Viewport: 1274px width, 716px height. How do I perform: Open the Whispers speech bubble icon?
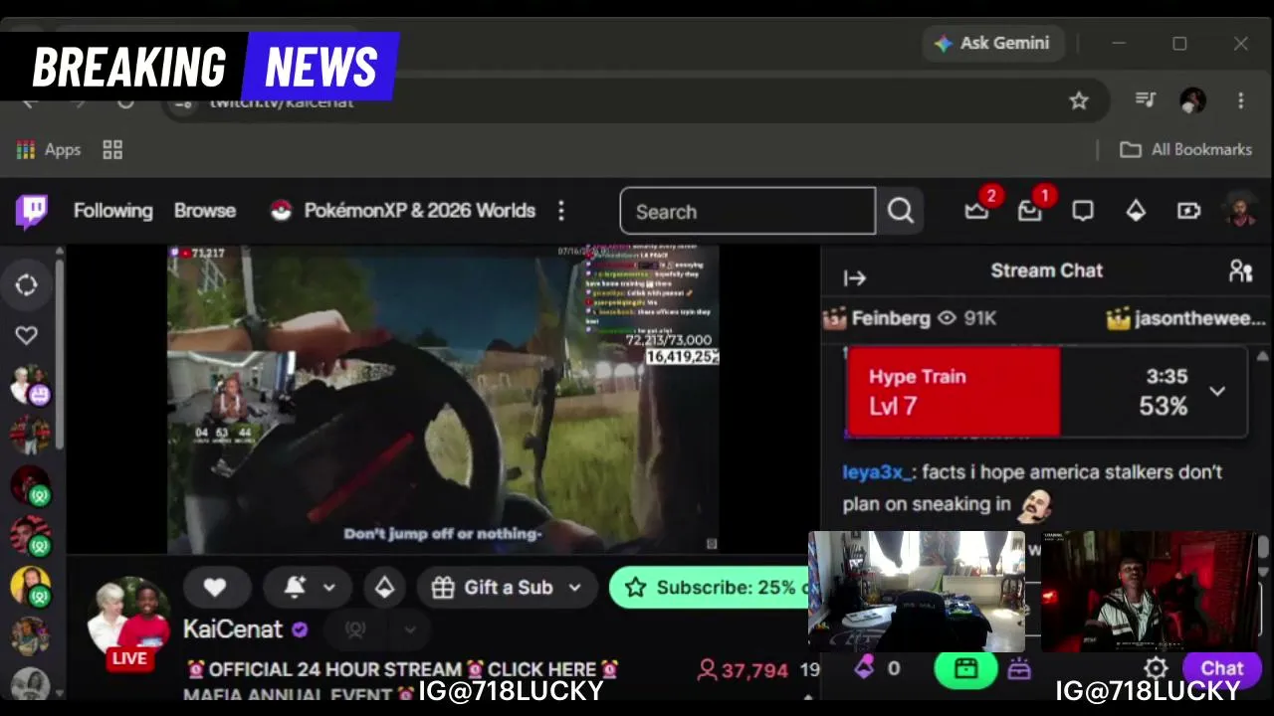pyautogui.click(x=1083, y=211)
